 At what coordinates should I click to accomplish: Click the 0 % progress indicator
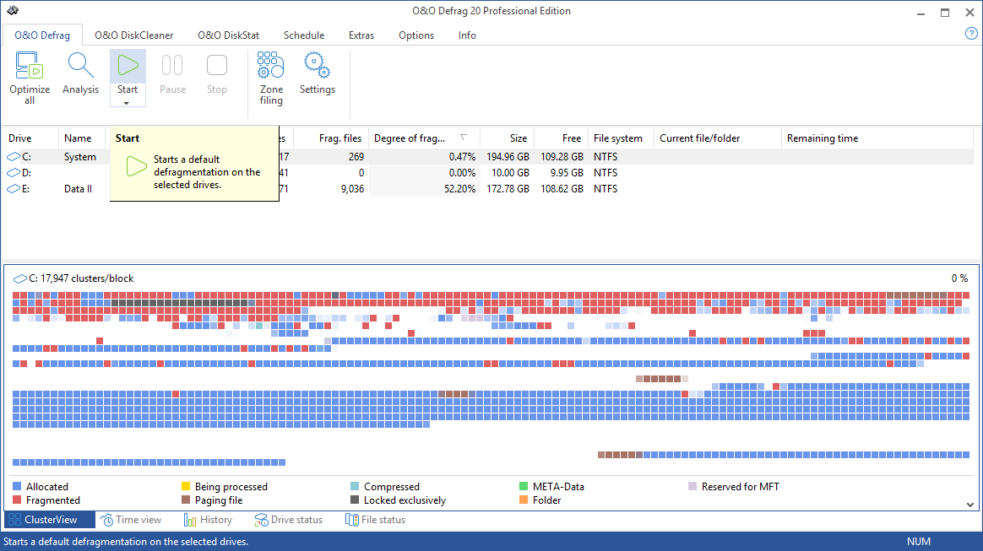click(959, 278)
